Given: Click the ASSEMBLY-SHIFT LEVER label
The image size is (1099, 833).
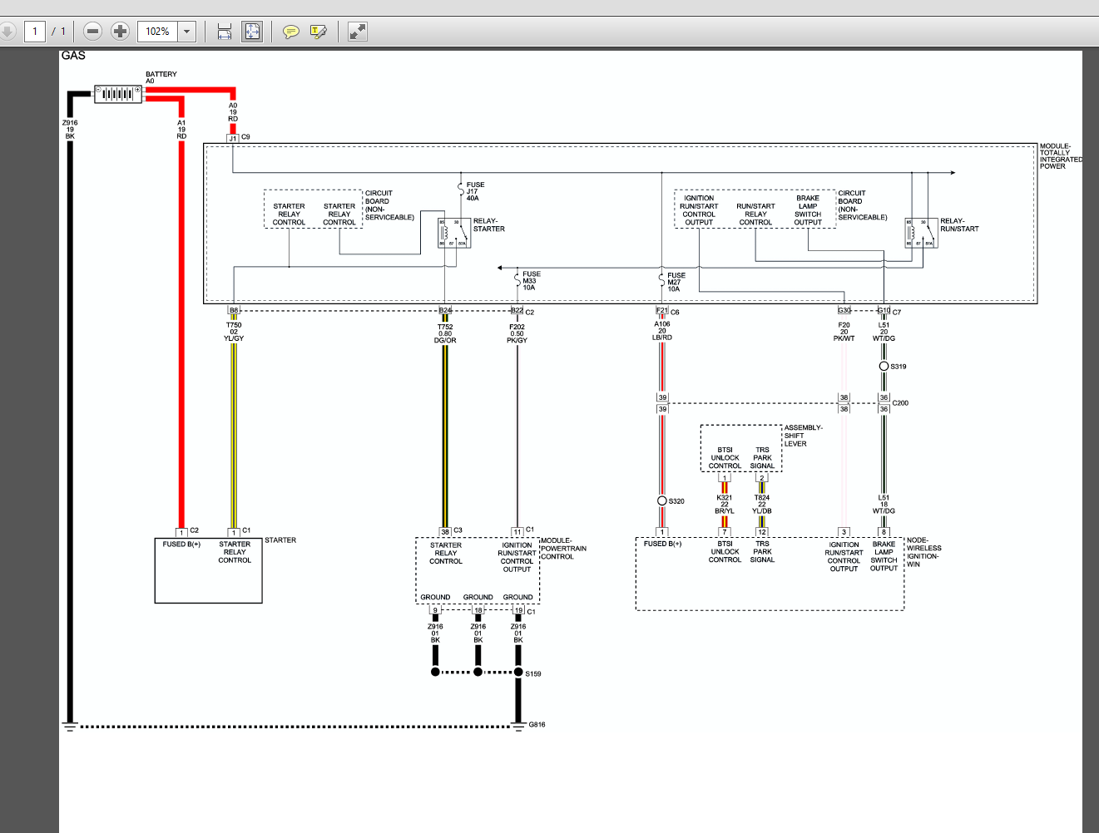Looking at the screenshot, I should click(803, 436).
